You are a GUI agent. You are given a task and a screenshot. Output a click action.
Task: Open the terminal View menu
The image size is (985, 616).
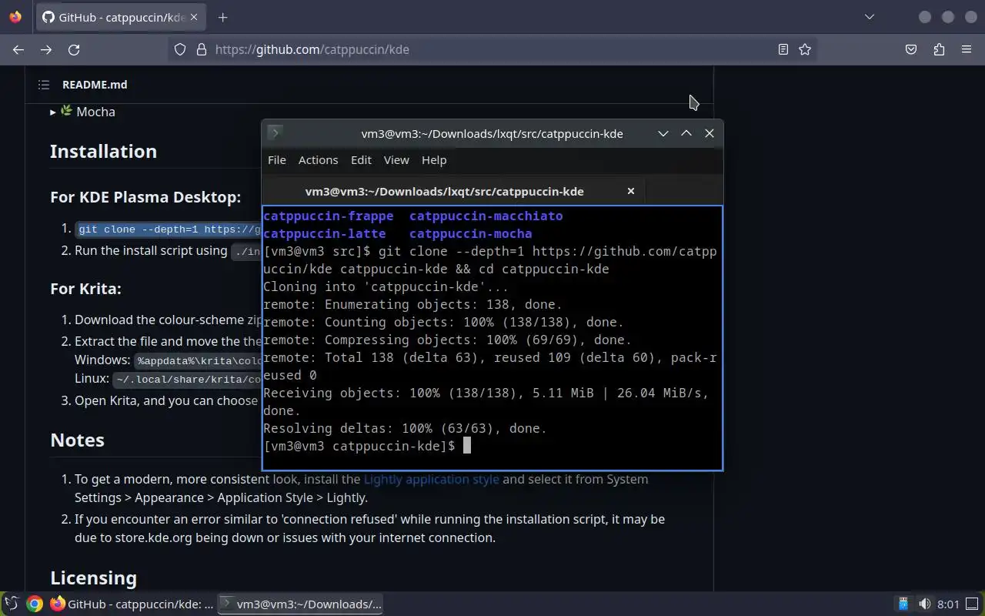(x=396, y=160)
